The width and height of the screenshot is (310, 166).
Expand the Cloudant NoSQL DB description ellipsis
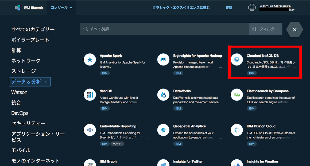(x=294, y=67)
